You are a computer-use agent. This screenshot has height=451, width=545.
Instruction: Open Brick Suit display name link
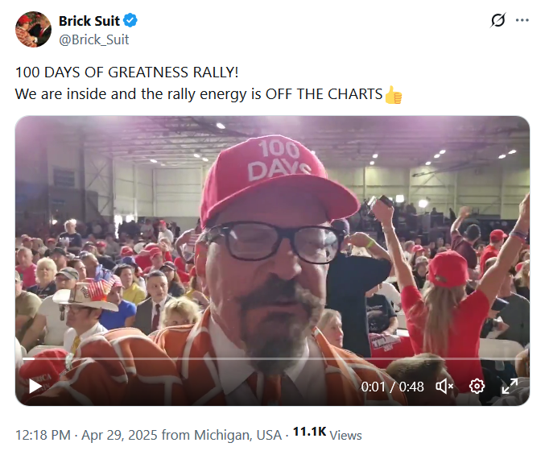[x=89, y=21]
